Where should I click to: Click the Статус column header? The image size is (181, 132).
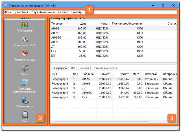(x=161, y=24)
